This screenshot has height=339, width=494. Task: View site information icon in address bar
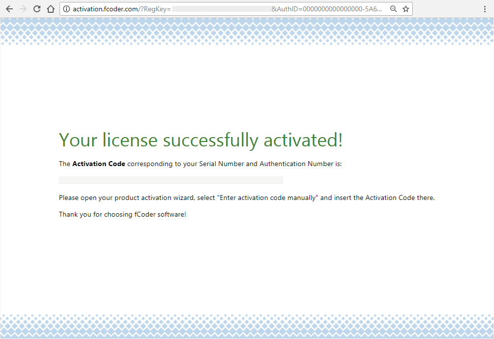pyautogui.click(x=66, y=9)
